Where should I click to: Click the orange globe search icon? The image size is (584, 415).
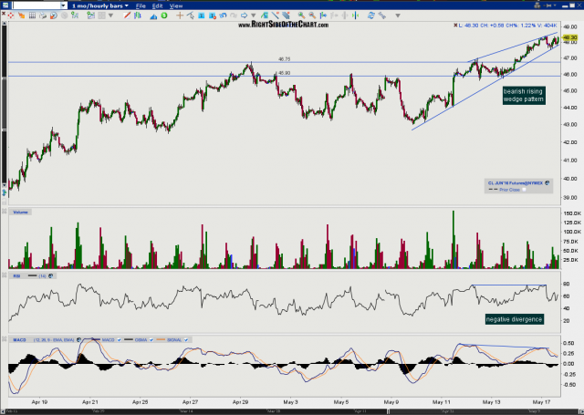click(54, 16)
